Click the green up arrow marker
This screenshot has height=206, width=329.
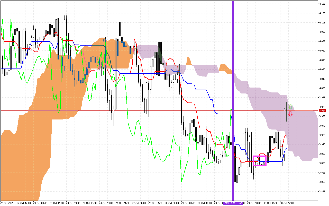290,106
